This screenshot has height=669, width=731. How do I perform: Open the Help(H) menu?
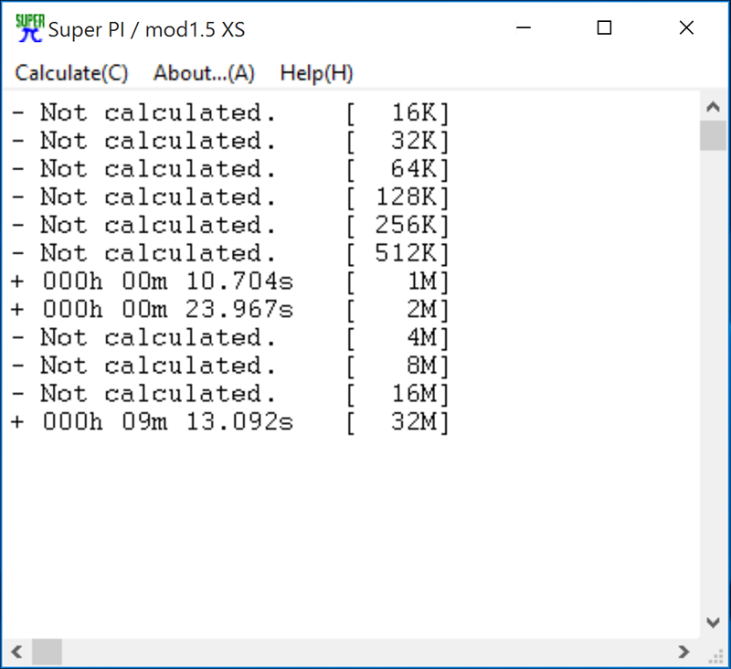coord(316,73)
